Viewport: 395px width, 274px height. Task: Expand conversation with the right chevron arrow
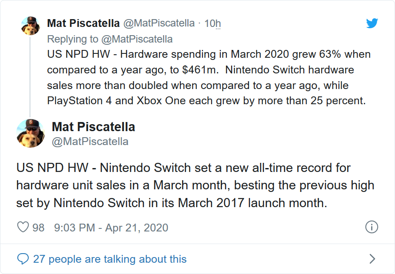click(372, 259)
